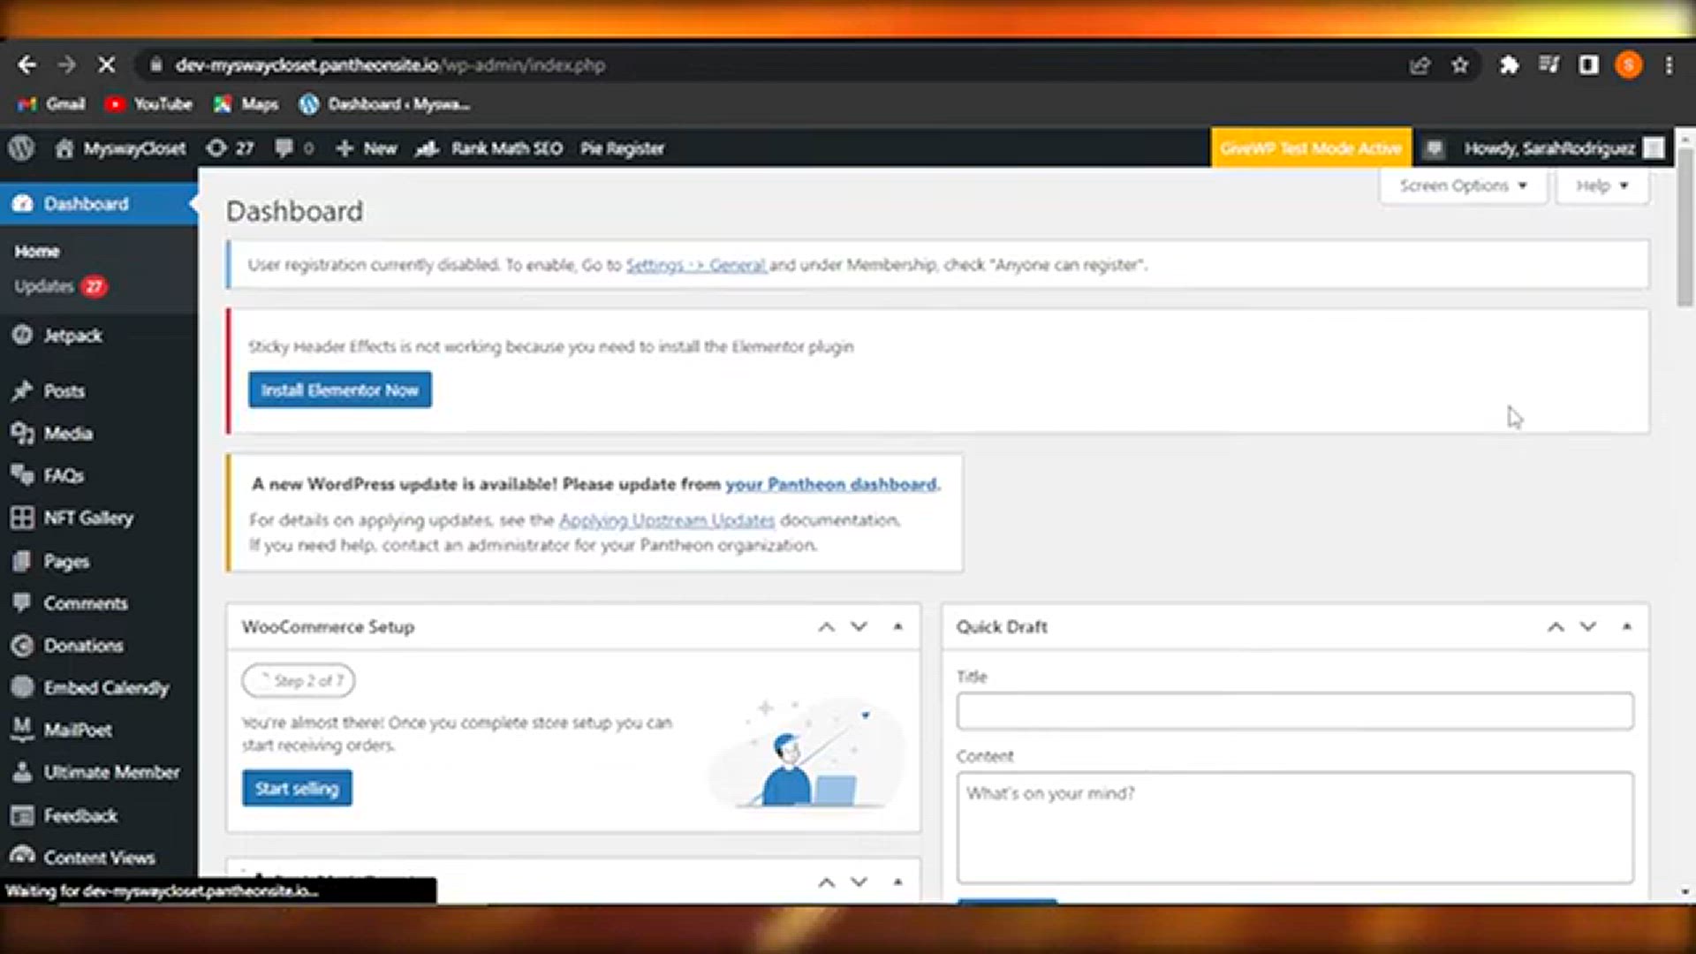This screenshot has height=954, width=1696.
Task: Open the orange Chrome profile avatar
Action: coord(1629,64)
